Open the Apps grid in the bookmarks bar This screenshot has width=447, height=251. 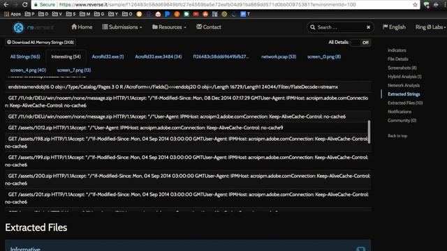pyautogui.click(x=13, y=14)
